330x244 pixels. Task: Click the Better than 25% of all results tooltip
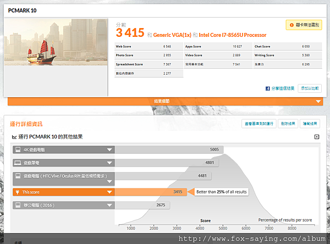point(222,192)
